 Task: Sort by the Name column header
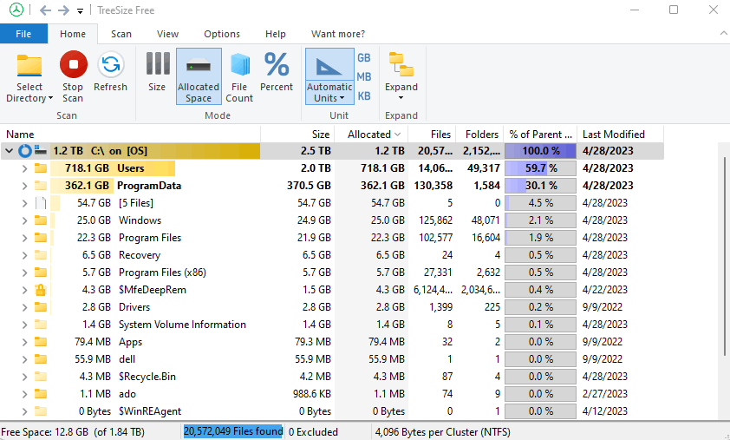130,135
